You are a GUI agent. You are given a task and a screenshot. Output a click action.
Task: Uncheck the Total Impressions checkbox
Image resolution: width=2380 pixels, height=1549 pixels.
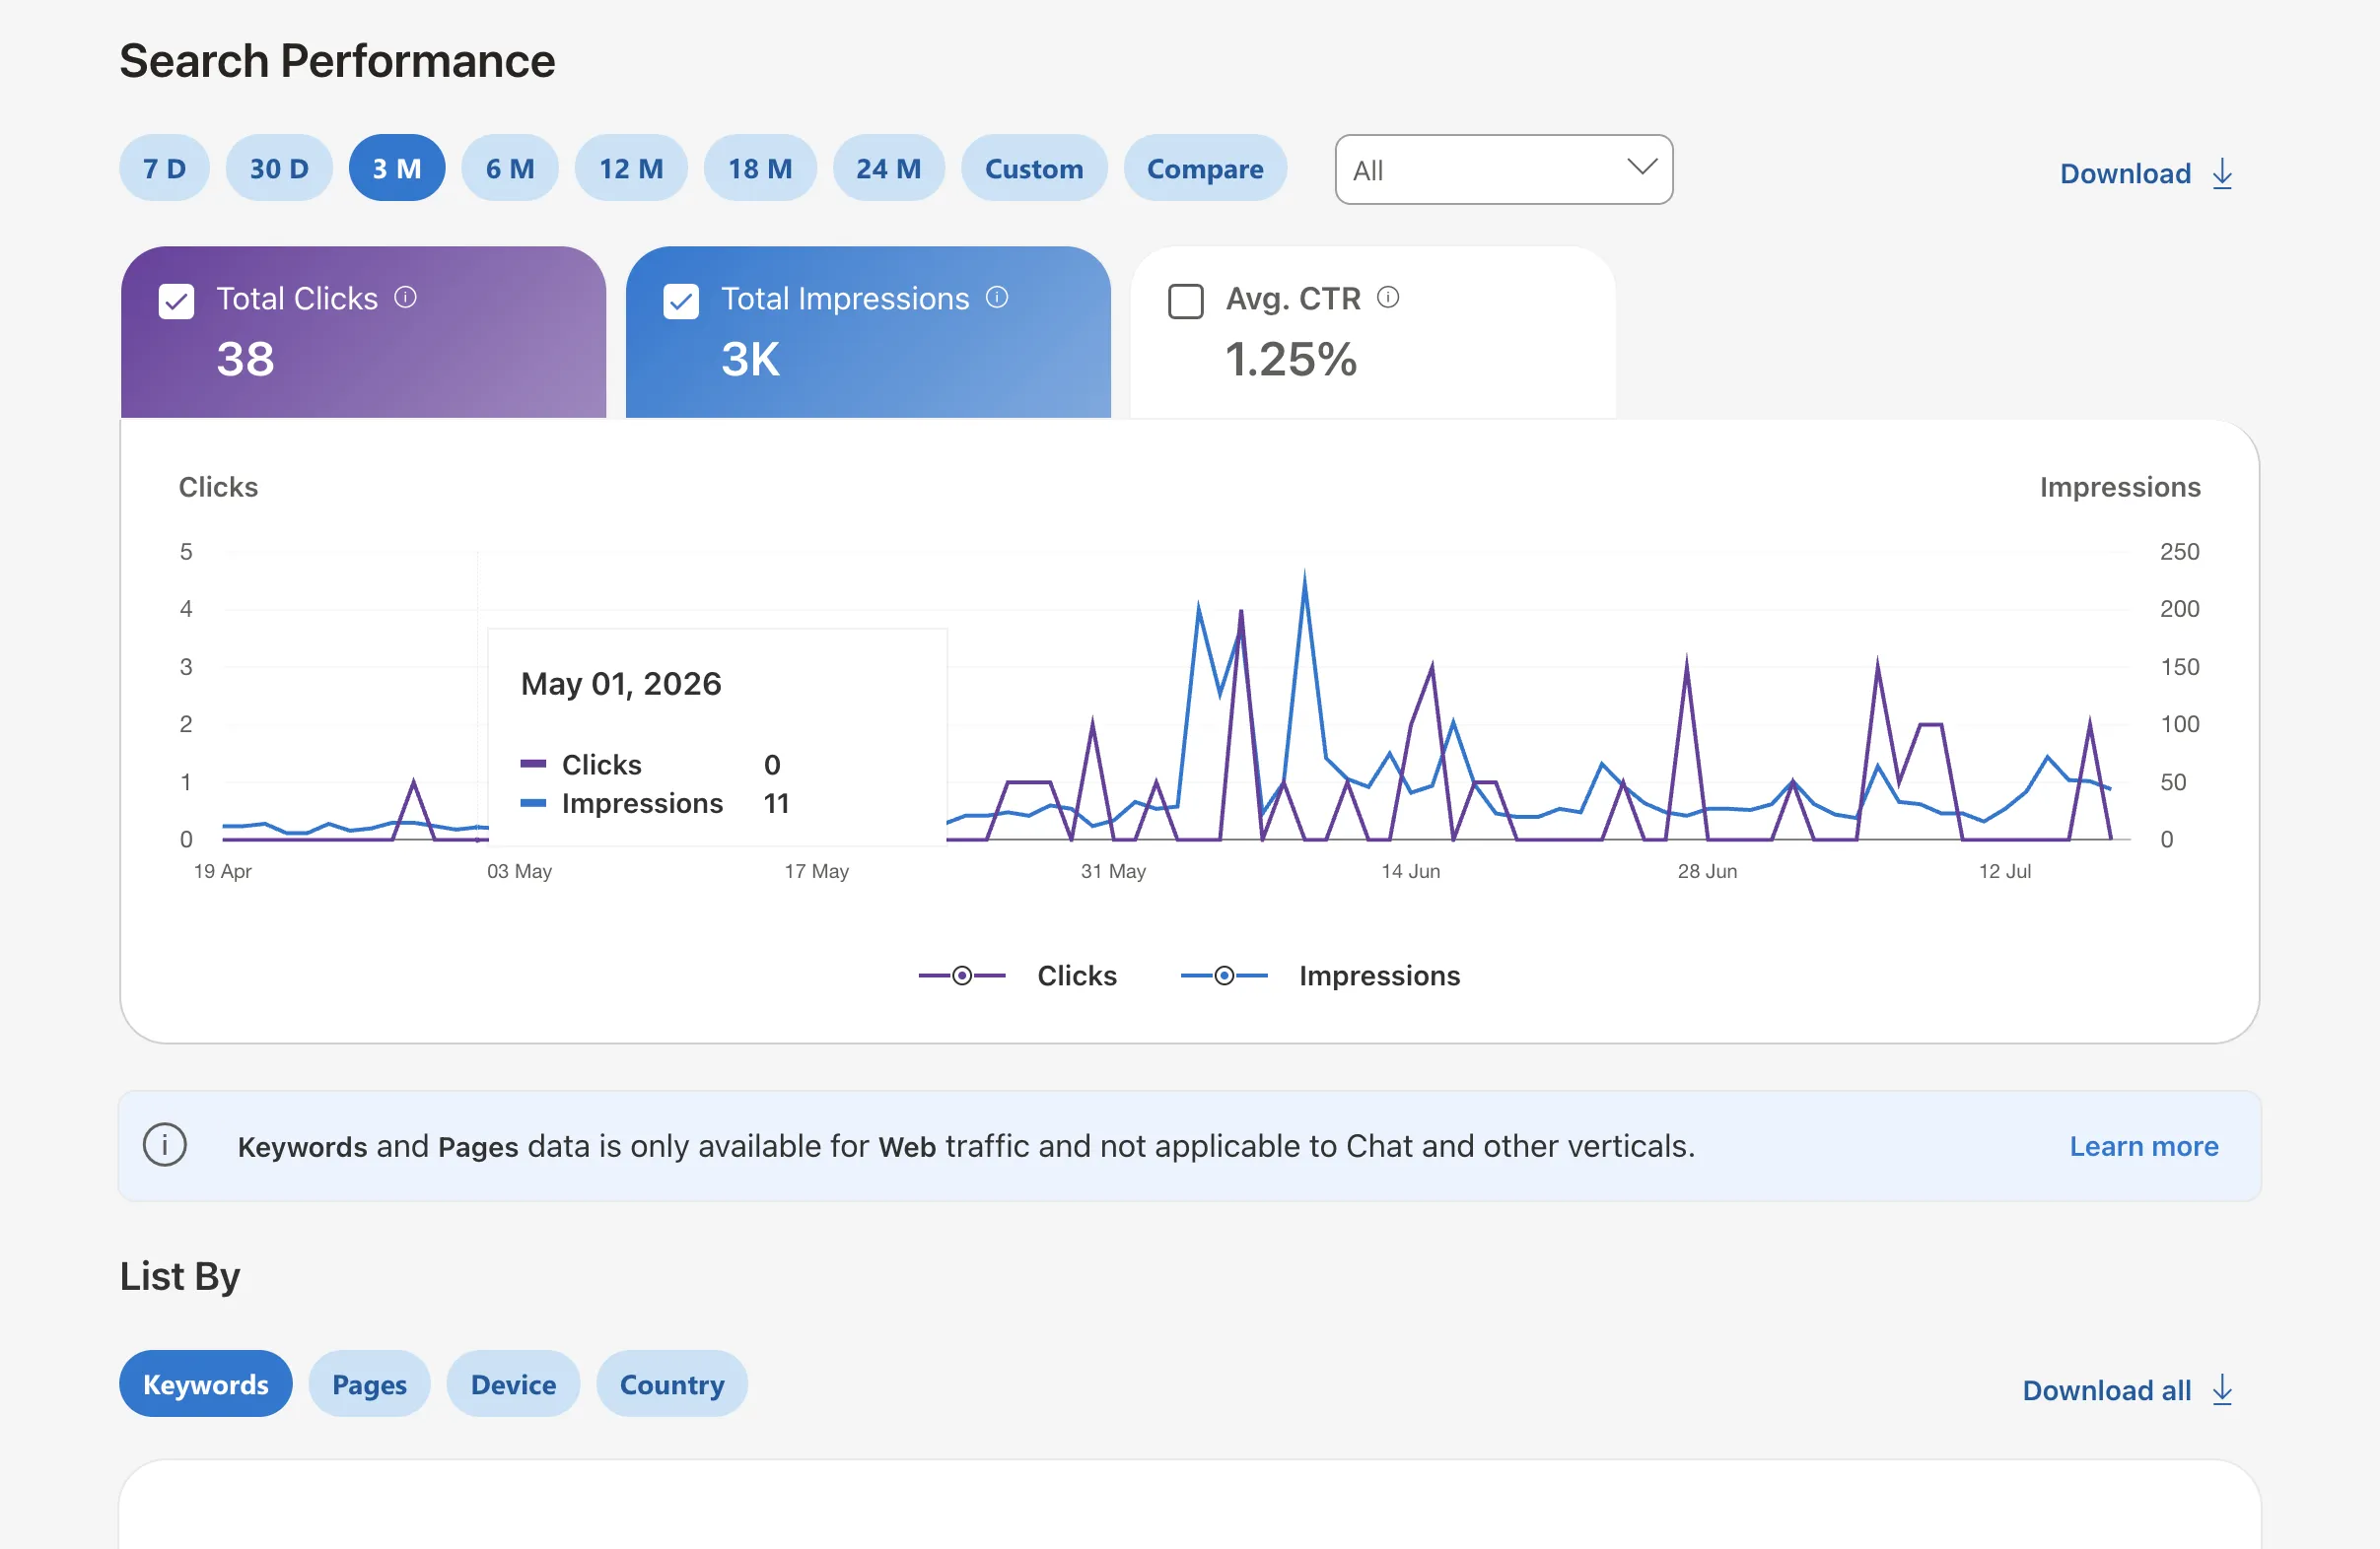pos(681,301)
